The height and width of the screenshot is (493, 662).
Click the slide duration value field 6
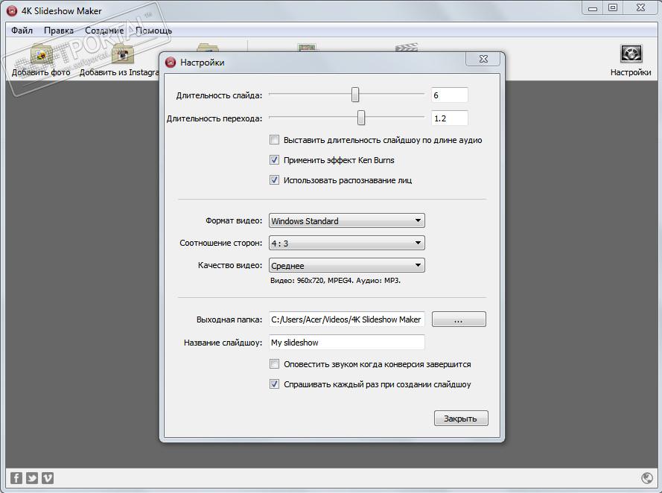(450, 95)
